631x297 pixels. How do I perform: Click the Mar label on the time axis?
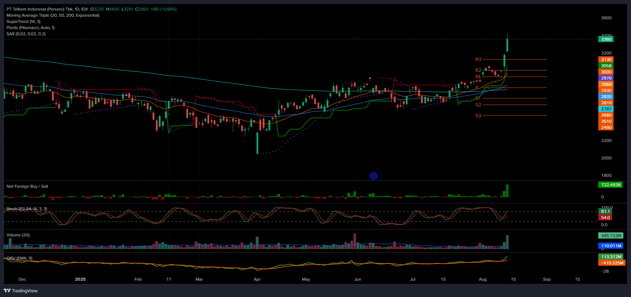point(199,279)
